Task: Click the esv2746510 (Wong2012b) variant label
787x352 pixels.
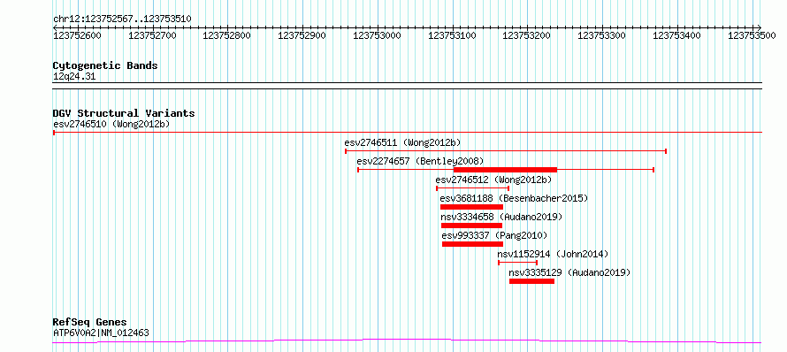Action: 111,124
